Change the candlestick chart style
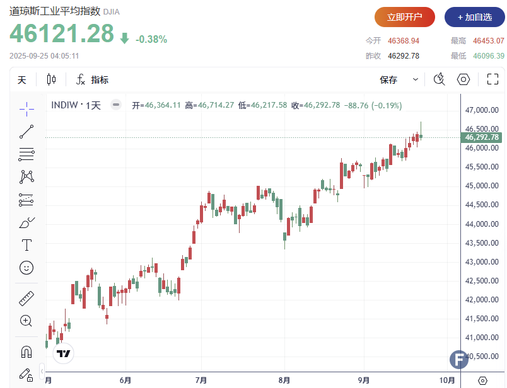The image size is (507, 388). coord(52,79)
